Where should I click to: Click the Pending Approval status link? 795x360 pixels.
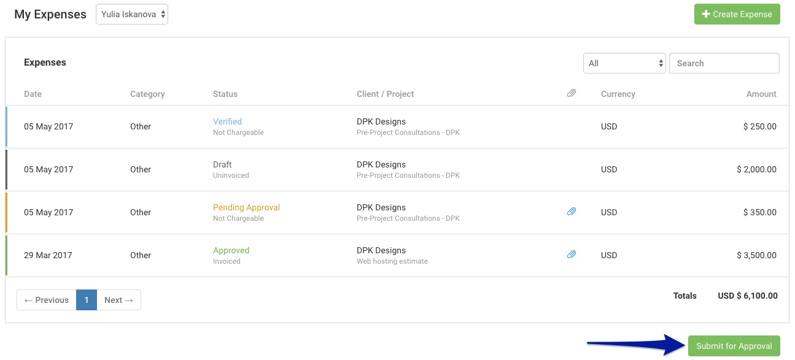pos(246,207)
